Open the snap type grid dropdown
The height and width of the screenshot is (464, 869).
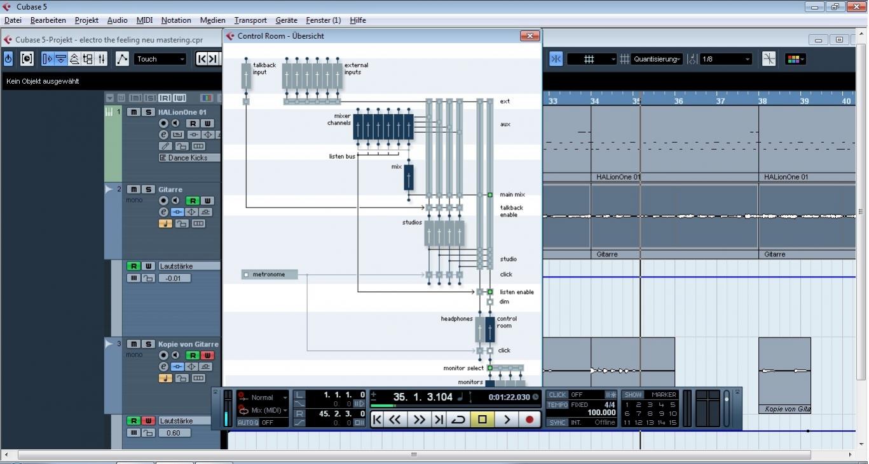click(x=592, y=59)
